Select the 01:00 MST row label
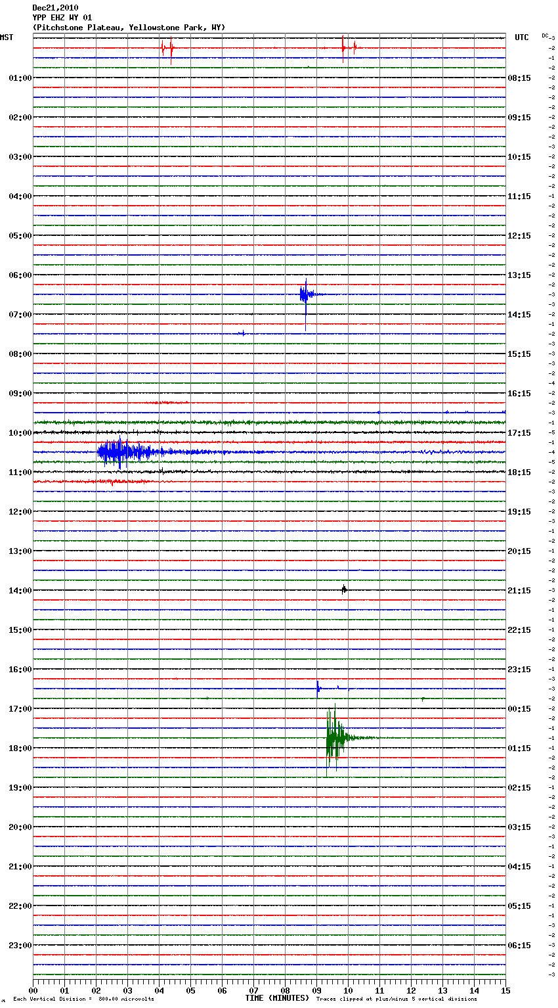The width and height of the screenshot is (558, 1008). 20,78
